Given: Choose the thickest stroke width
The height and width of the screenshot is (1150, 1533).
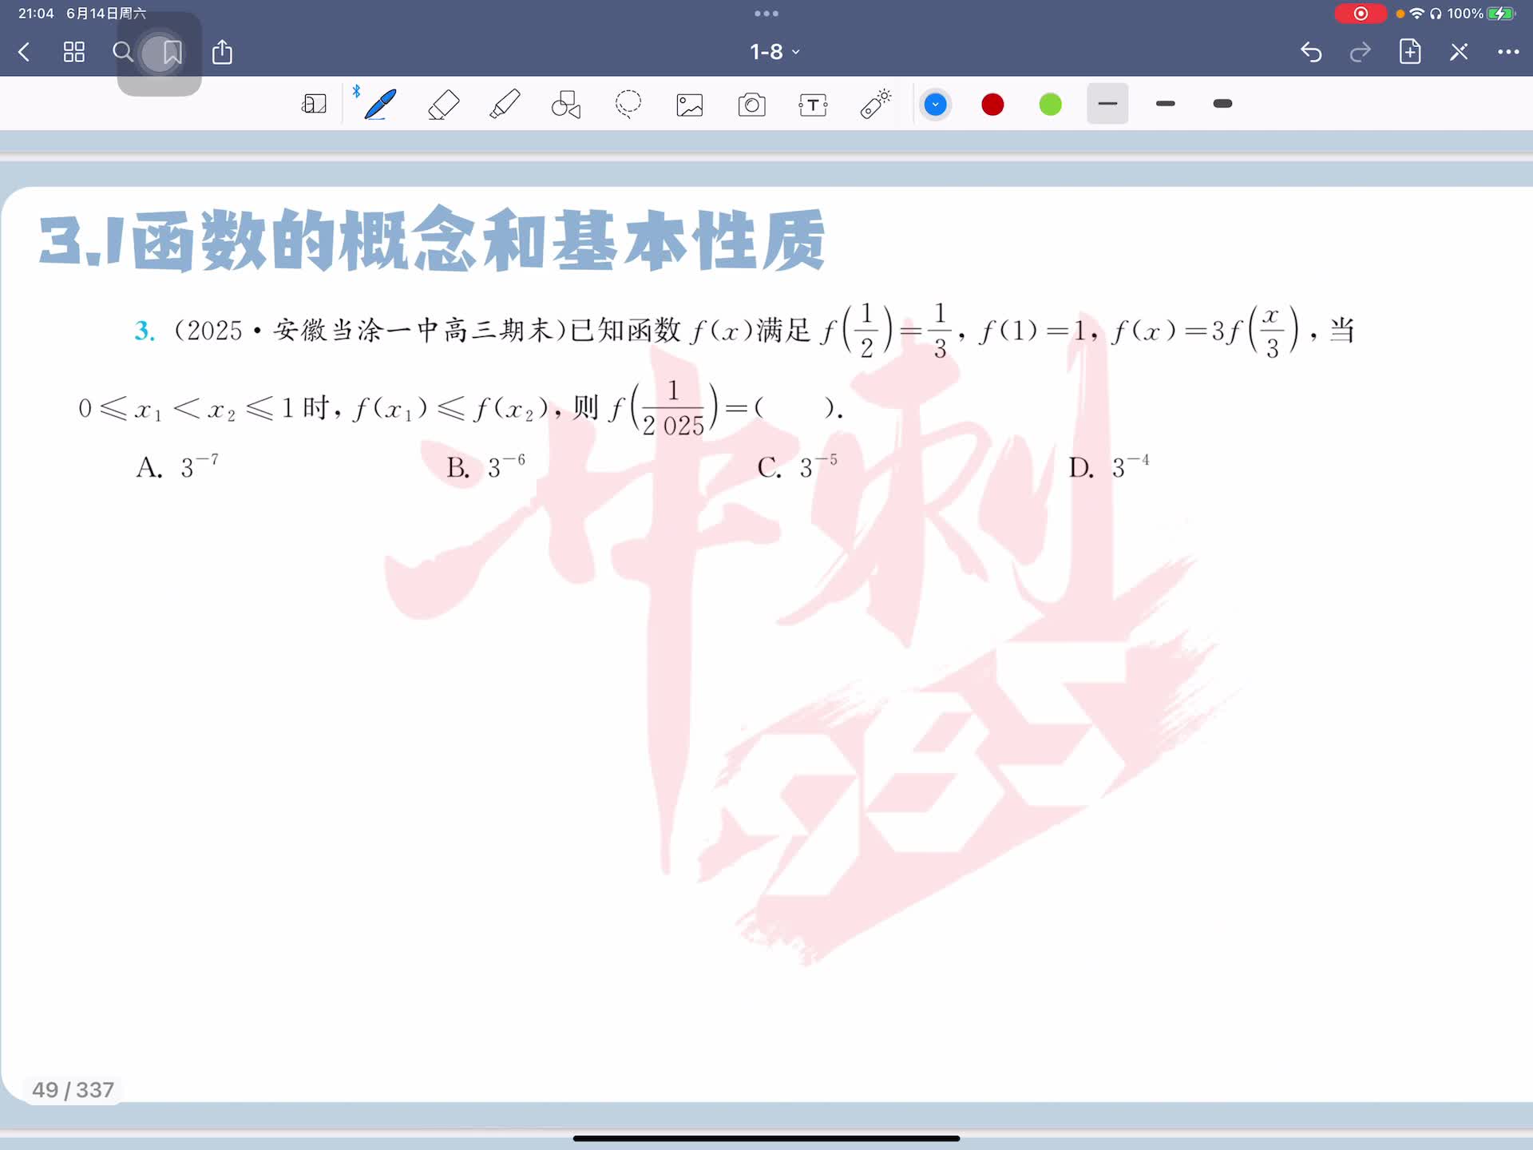Looking at the screenshot, I should click(x=1222, y=104).
